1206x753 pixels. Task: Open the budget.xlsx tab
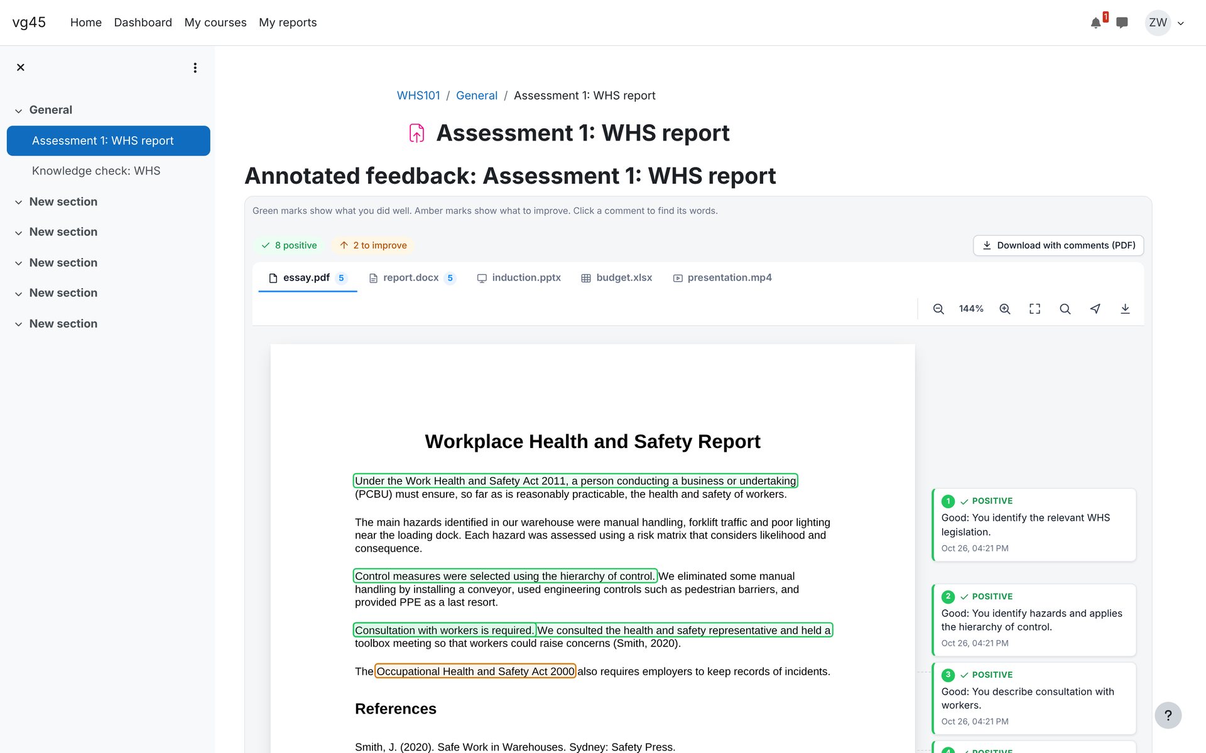click(x=617, y=278)
